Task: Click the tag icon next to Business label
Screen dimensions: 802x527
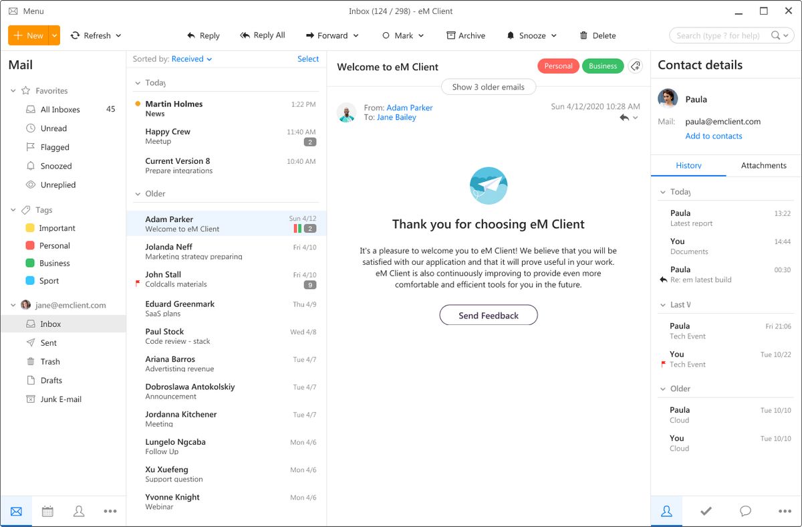Action: pyautogui.click(x=635, y=66)
